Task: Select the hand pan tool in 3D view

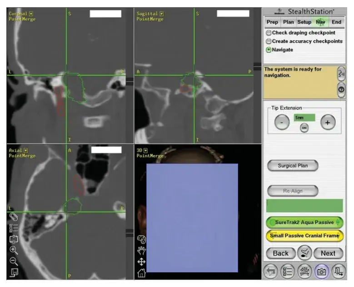Action: tap(141, 251)
